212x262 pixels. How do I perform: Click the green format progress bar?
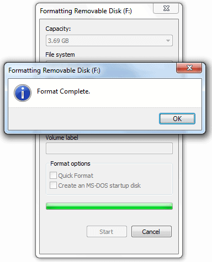(x=109, y=206)
